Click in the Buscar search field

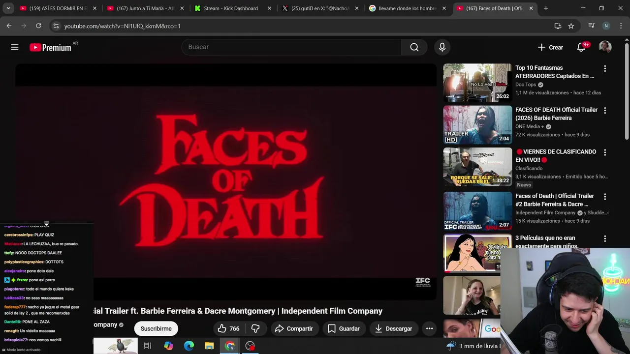291,47
